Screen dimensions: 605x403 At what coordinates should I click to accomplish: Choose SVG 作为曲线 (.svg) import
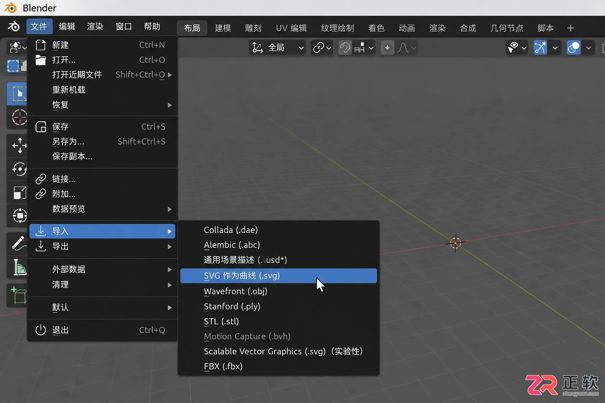(x=279, y=276)
